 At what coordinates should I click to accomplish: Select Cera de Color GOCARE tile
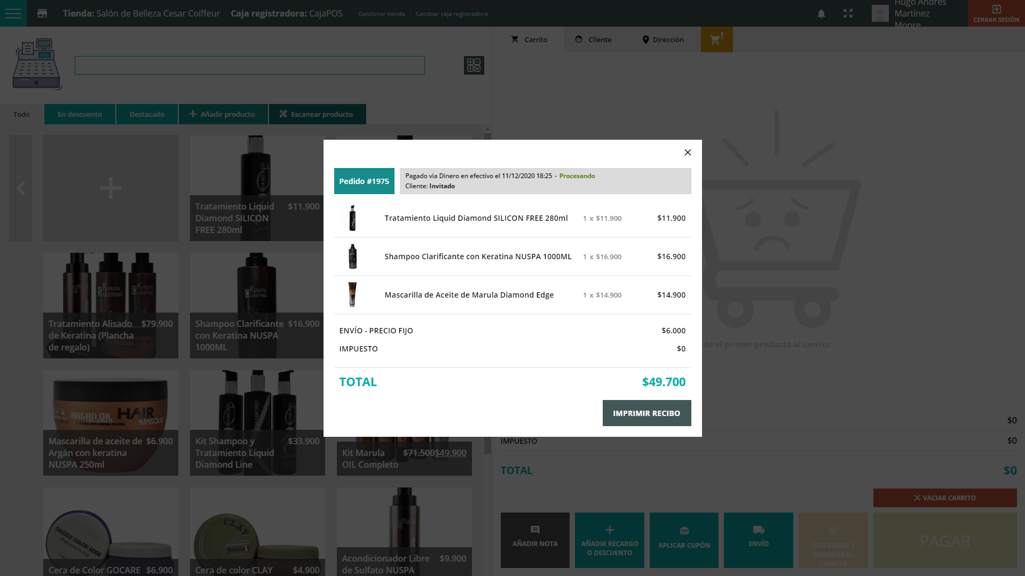coord(111,532)
